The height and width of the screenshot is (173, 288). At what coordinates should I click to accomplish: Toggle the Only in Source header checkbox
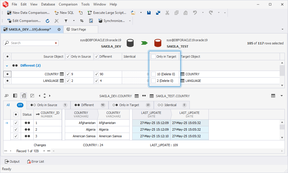coord(68,57)
